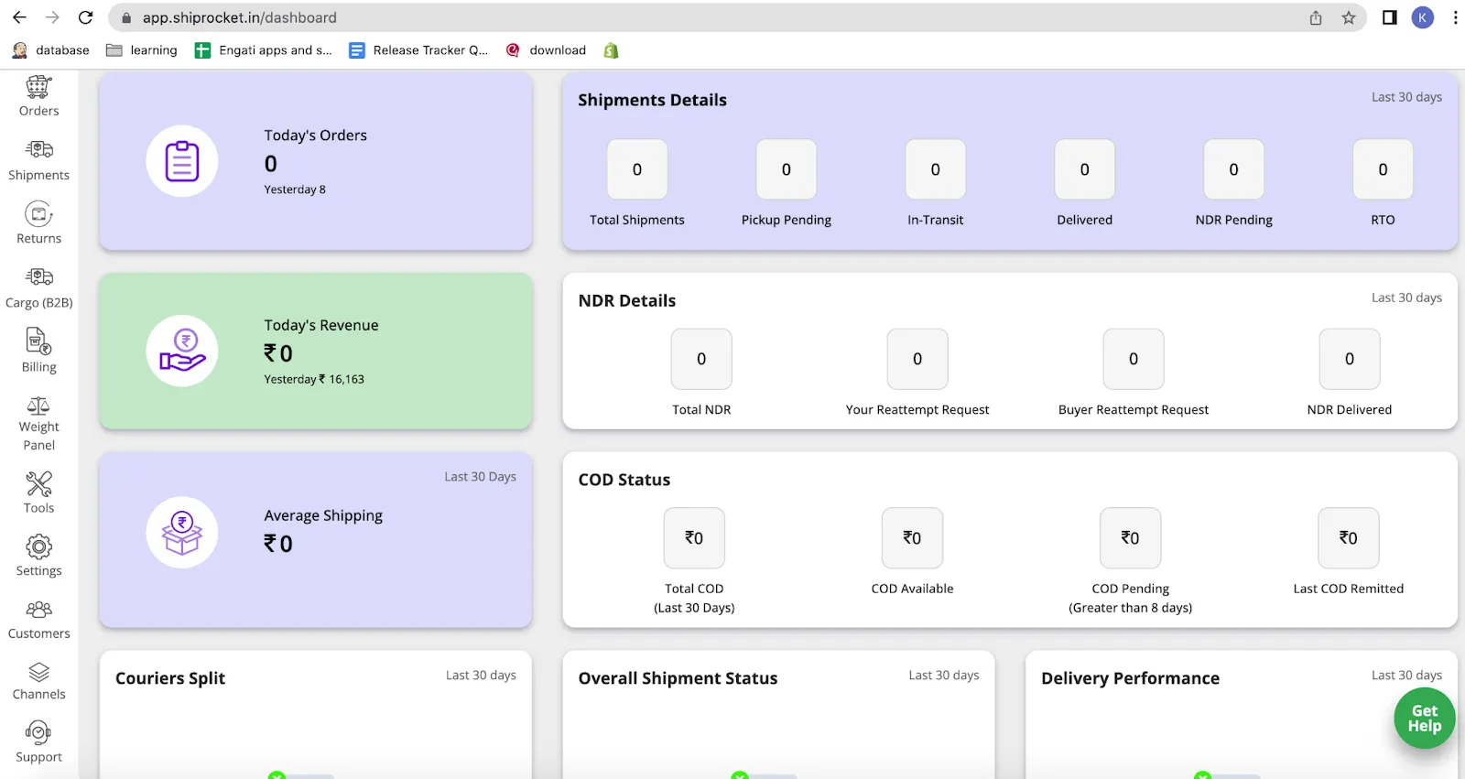
Task: Open the learning bookmarks folder
Action: tap(142, 50)
